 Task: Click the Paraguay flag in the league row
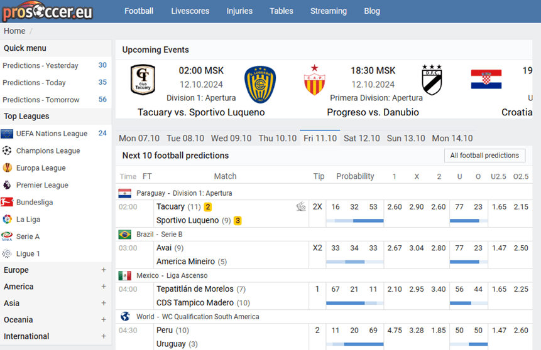124,193
